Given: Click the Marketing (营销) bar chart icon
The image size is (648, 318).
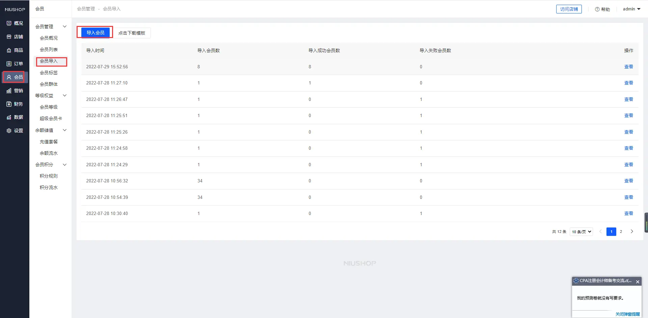Looking at the screenshot, I should point(9,91).
